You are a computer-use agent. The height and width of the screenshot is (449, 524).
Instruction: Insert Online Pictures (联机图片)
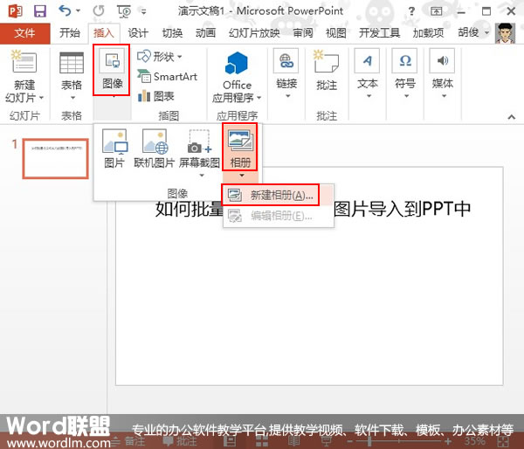coord(155,149)
